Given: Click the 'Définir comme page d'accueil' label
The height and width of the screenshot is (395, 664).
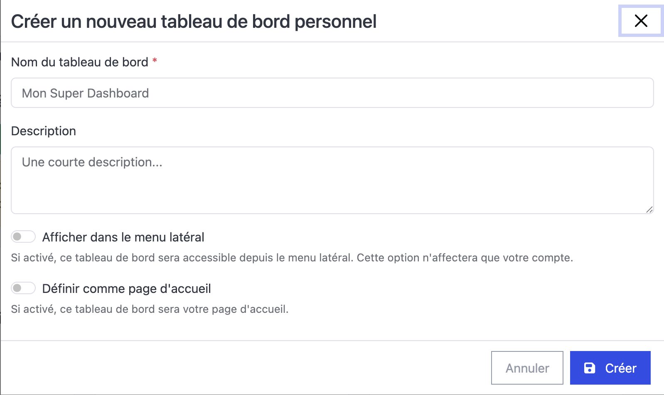Looking at the screenshot, I should 126,289.
